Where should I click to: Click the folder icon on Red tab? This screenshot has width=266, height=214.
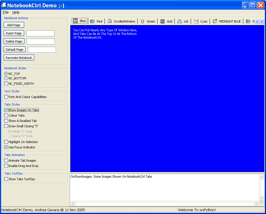[92, 21]
